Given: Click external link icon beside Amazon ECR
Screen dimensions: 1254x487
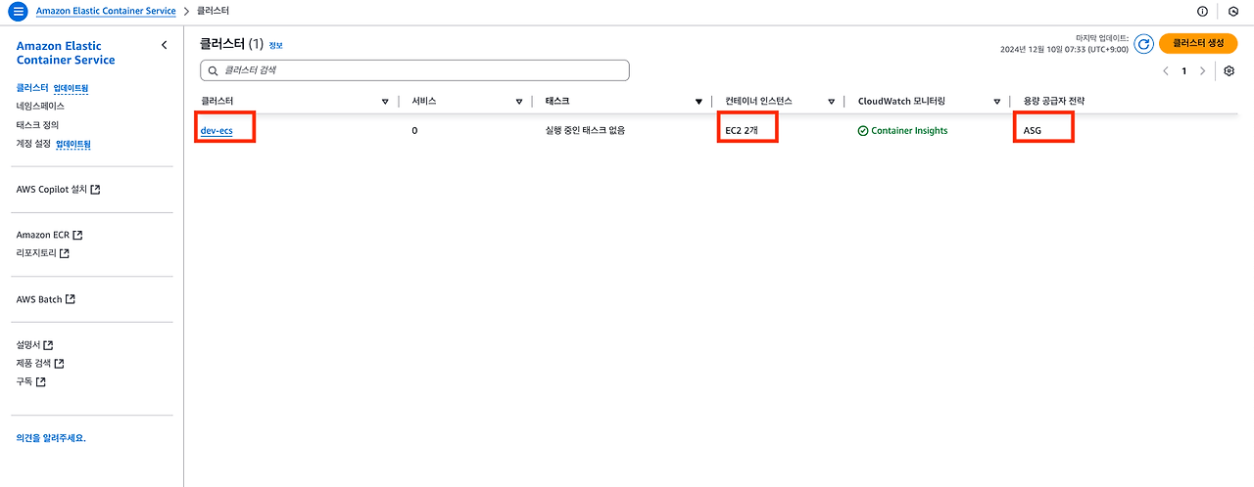Looking at the screenshot, I should coord(77,235).
